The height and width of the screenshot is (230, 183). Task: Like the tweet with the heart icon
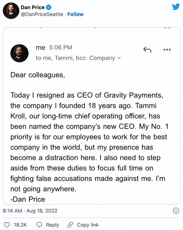click(x=8, y=225)
